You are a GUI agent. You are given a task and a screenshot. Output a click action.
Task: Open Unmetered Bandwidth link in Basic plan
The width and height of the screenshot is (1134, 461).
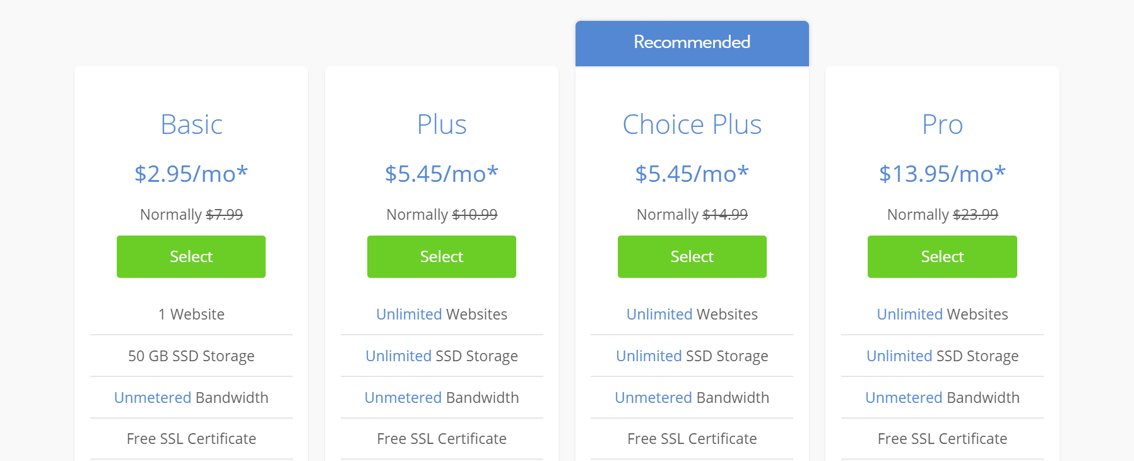pos(153,397)
